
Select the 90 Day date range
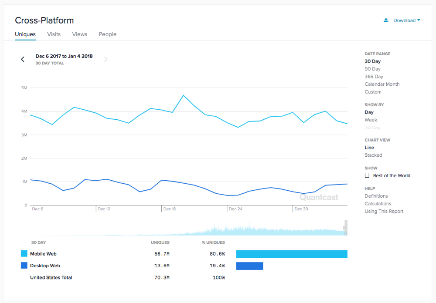(372, 69)
